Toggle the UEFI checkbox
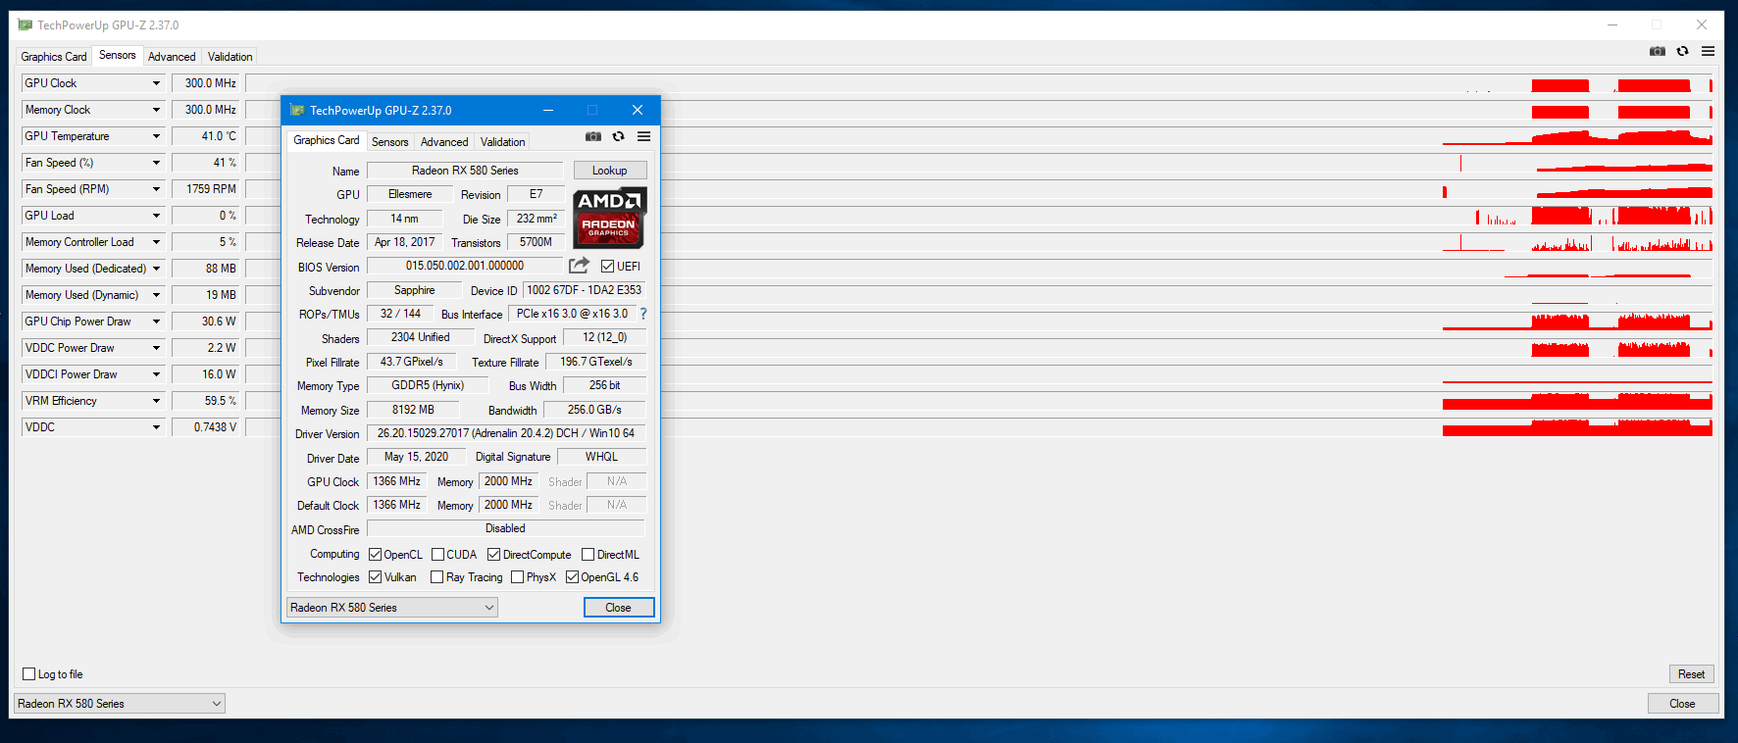This screenshot has width=1738, height=743. tap(607, 267)
